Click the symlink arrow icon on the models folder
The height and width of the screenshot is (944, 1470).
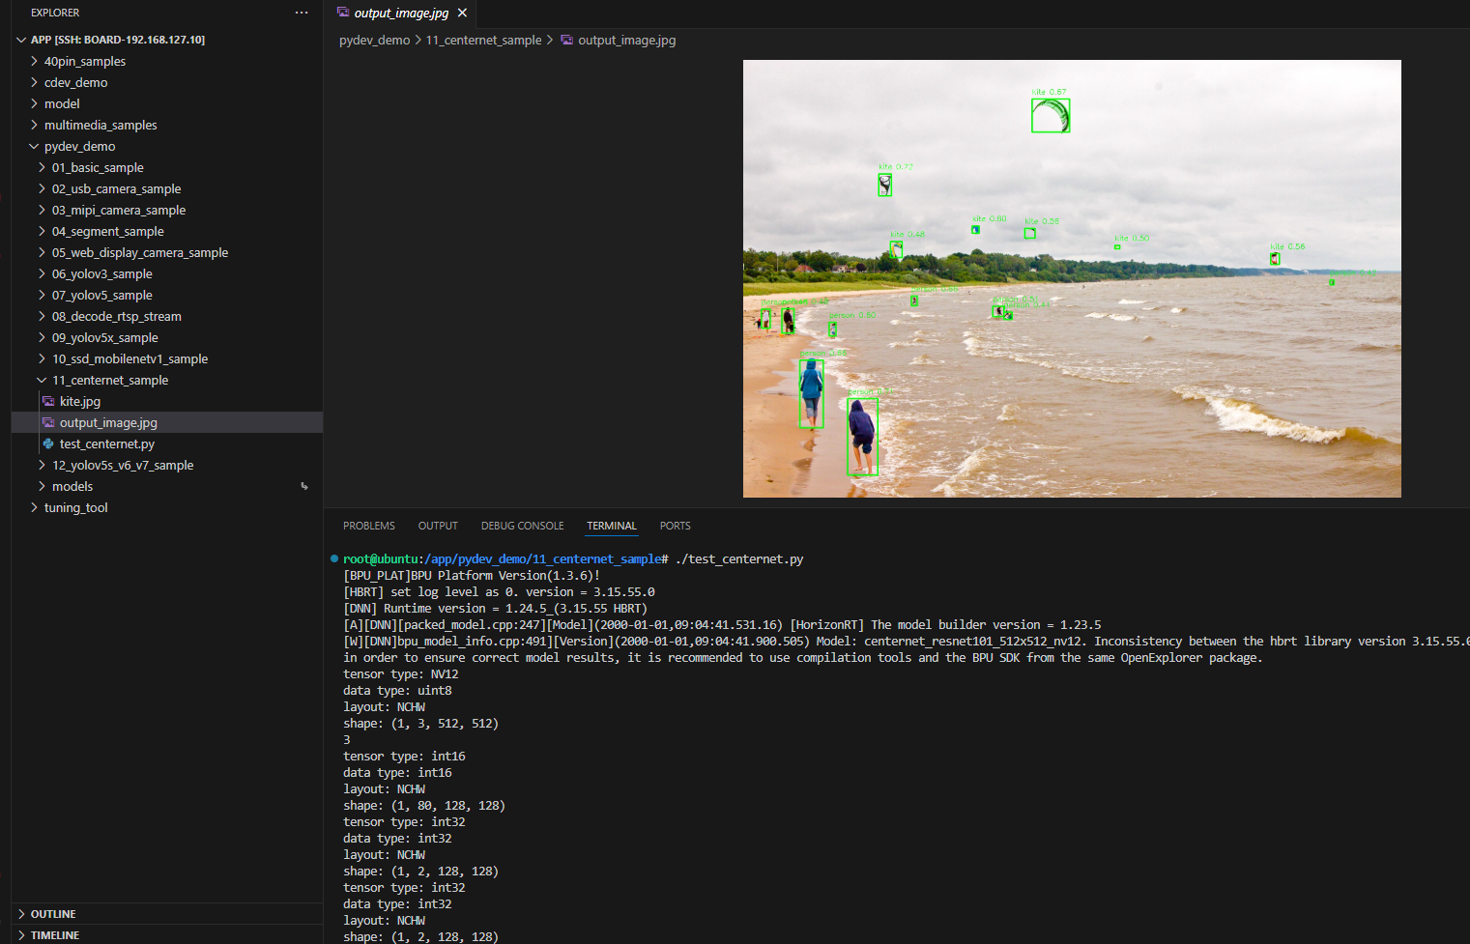pos(303,486)
